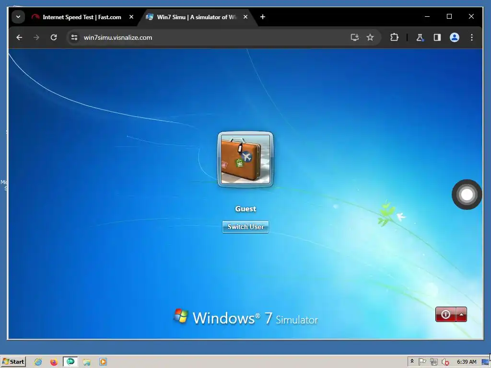Click the show desktop icon
This screenshot has height=368, width=491.
click(x=485, y=362)
